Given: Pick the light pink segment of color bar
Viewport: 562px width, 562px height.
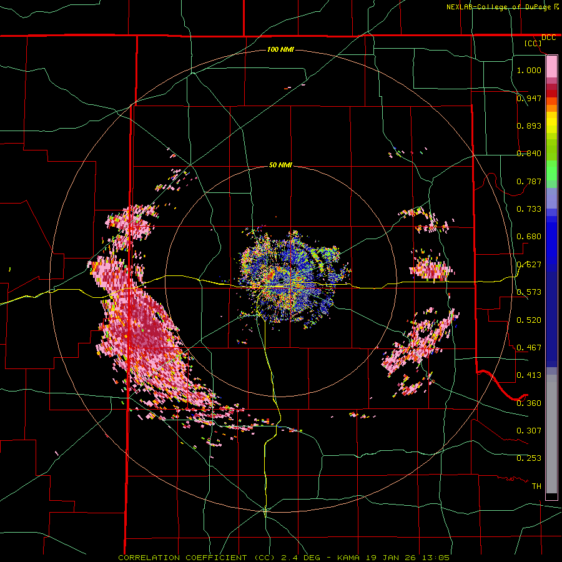Looking at the screenshot, I should tap(551, 66).
